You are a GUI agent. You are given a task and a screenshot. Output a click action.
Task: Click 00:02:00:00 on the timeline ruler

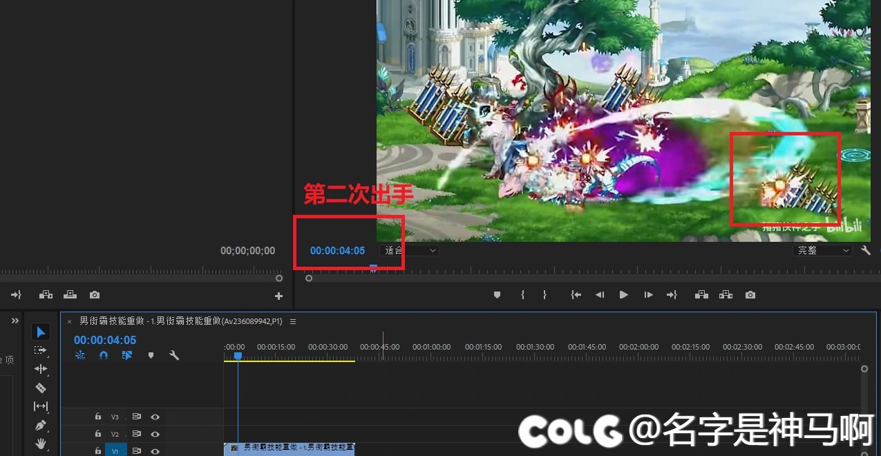[639, 347]
